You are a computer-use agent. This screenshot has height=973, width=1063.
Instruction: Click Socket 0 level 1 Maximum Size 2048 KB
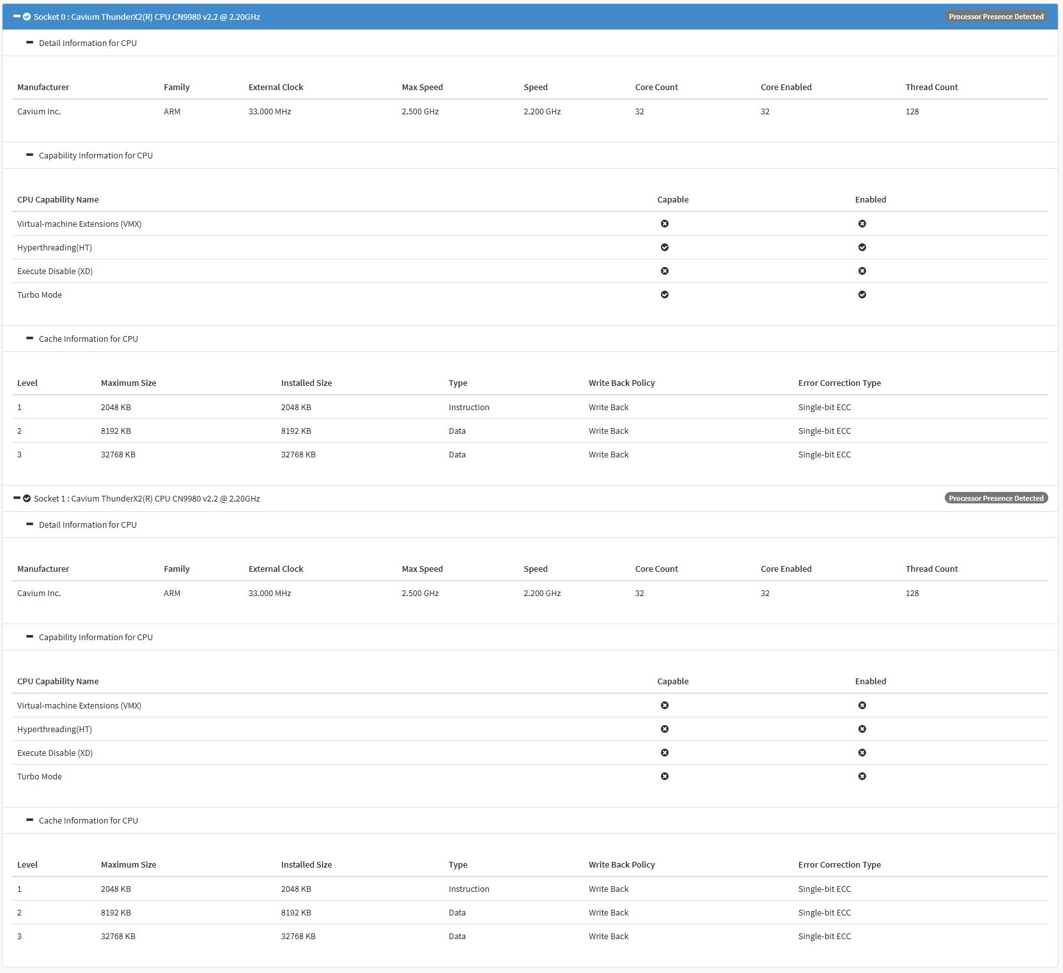[116, 408]
